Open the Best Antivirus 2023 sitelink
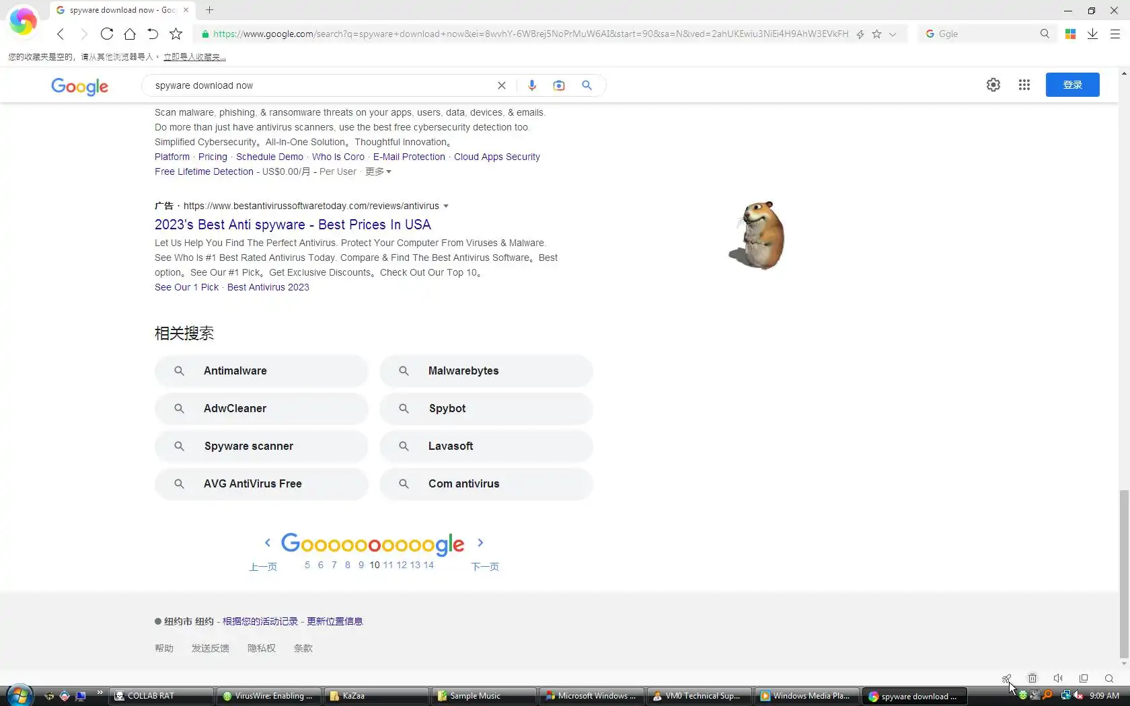This screenshot has width=1130, height=706. point(268,287)
